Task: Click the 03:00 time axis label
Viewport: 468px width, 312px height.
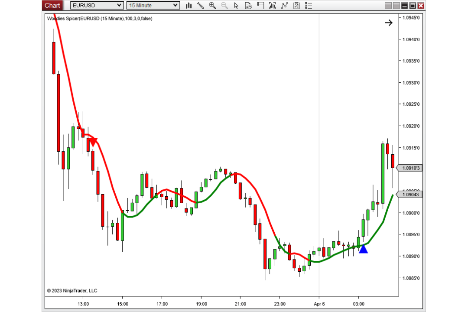Action: point(358,304)
